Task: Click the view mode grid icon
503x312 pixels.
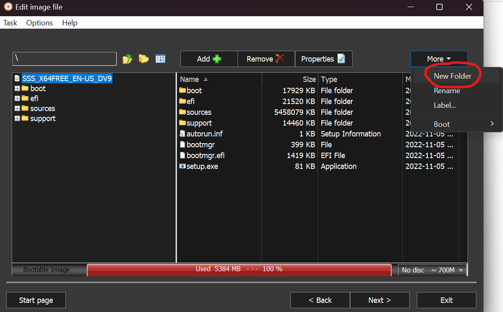Action: coord(160,59)
